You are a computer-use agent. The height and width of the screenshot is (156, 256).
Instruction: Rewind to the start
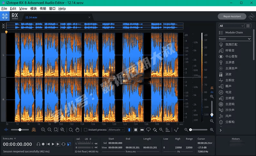48,144
